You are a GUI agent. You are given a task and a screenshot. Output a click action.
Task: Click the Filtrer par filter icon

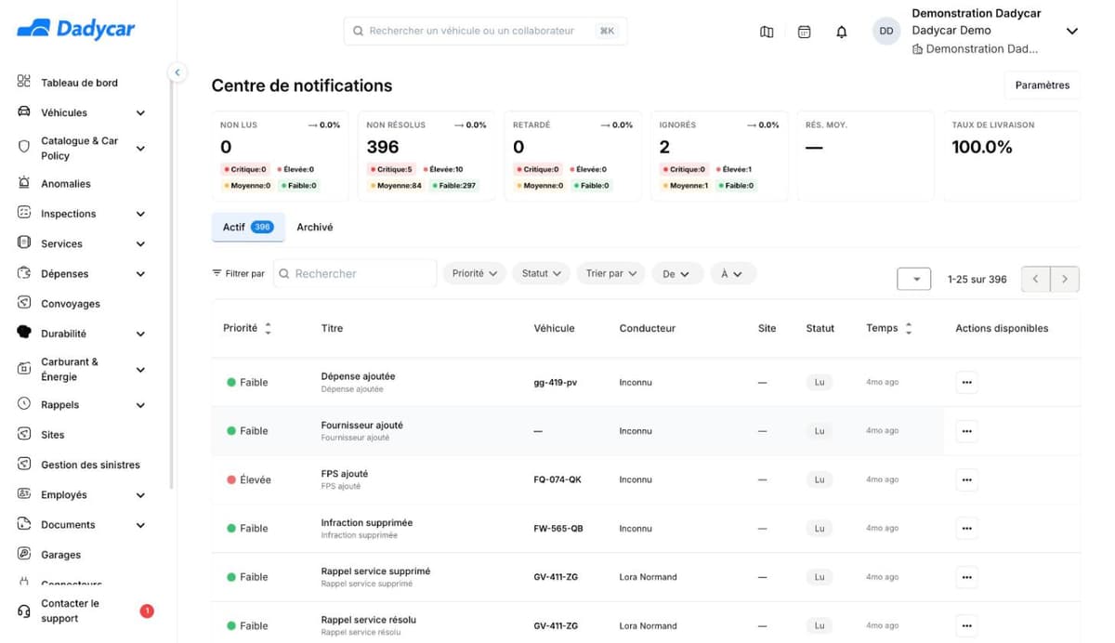click(x=217, y=273)
